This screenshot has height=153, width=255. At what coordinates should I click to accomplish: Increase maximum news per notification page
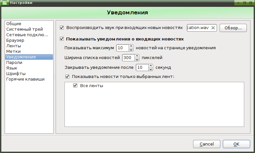coord(131,46)
